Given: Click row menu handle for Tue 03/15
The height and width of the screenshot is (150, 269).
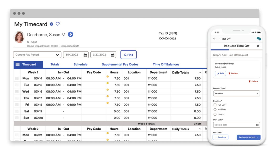Looking at the screenshot, I should point(17,85).
